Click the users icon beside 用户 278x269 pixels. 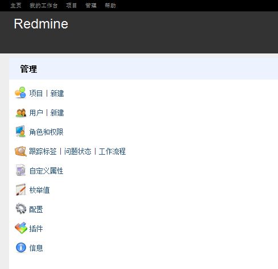[x=20, y=113]
